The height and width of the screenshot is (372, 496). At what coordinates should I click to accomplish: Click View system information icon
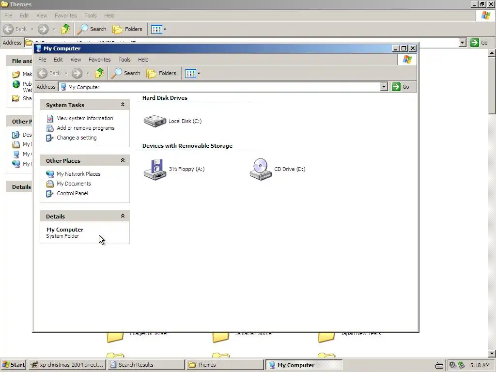(x=50, y=118)
